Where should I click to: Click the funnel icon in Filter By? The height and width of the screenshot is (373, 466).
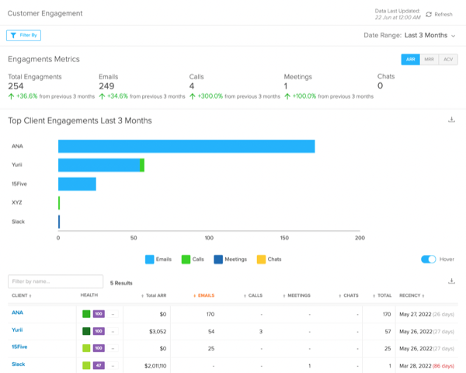(x=14, y=35)
